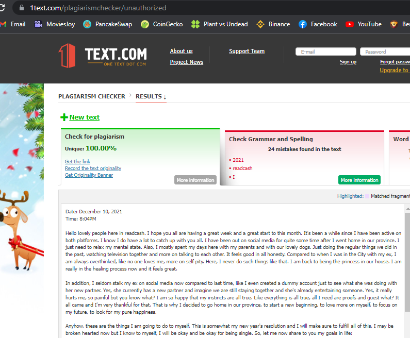Click the address bar URL
The width and height of the screenshot is (410, 338).
click(98, 8)
